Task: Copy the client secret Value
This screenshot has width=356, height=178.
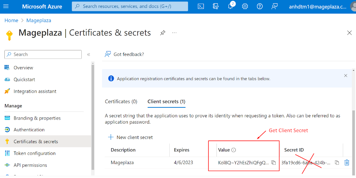Action: click(274, 163)
